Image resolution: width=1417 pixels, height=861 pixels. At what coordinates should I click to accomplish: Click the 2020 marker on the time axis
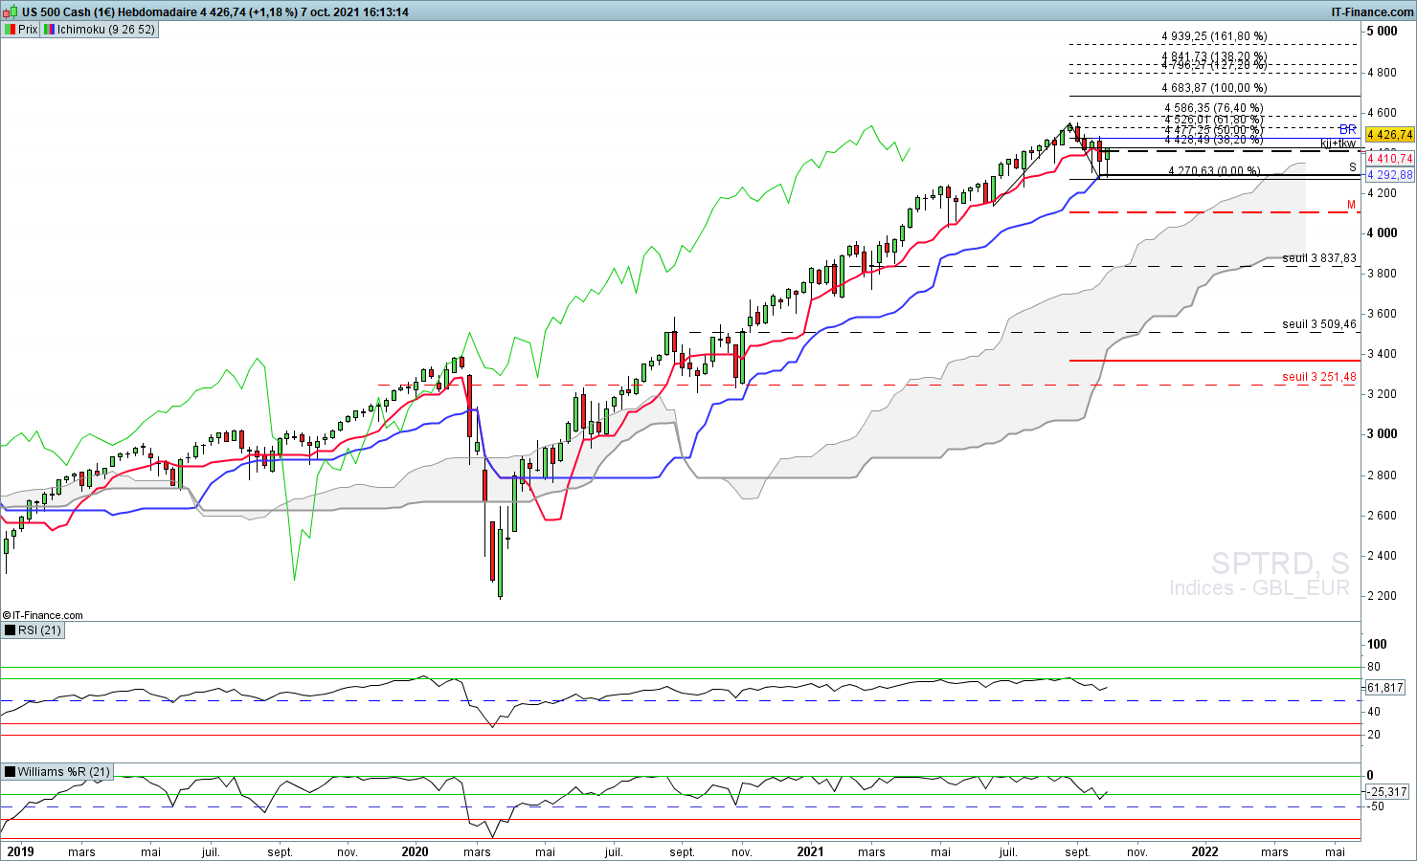coord(415,851)
